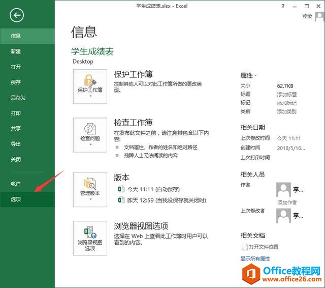
Task: Click the Add Title (添加标题) field
Action: pyautogui.click(x=287, y=95)
